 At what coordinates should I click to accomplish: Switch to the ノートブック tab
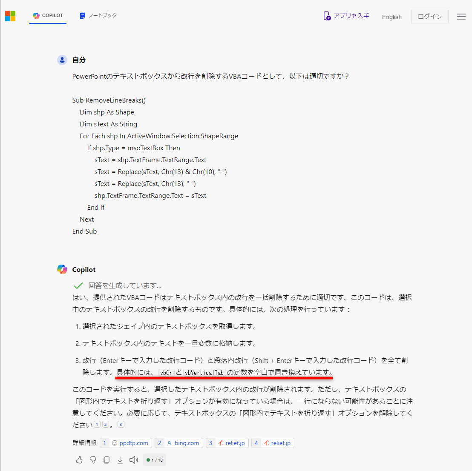pos(98,16)
